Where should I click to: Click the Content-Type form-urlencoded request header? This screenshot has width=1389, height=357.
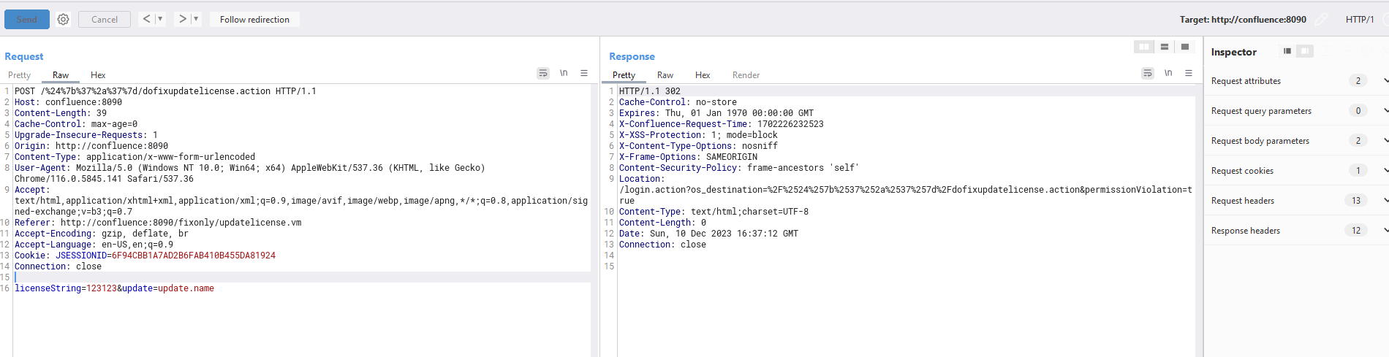coord(135,157)
